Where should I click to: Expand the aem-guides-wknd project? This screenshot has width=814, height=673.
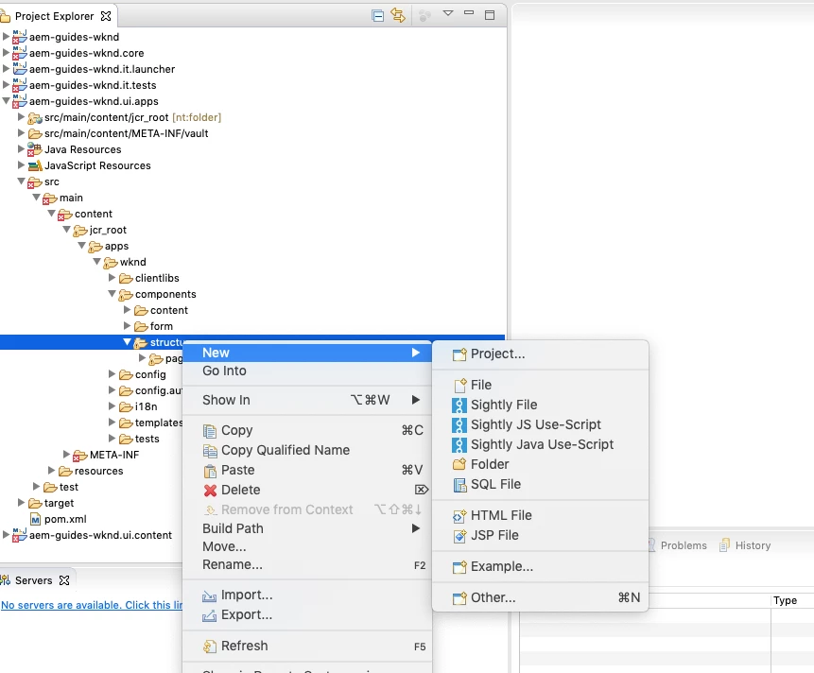[6, 36]
